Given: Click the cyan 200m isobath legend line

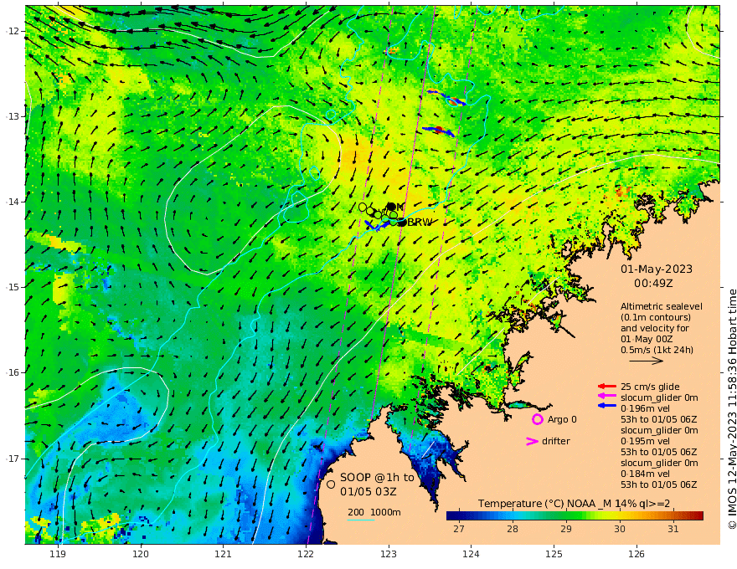Looking at the screenshot, I should point(361,520).
